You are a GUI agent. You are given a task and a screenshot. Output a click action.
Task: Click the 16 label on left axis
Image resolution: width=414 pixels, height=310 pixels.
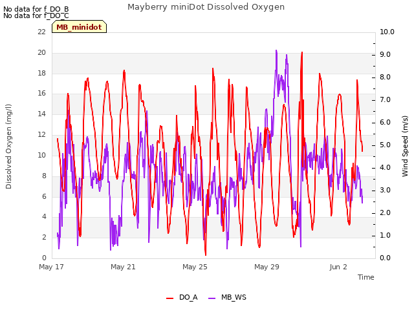[41, 93]
